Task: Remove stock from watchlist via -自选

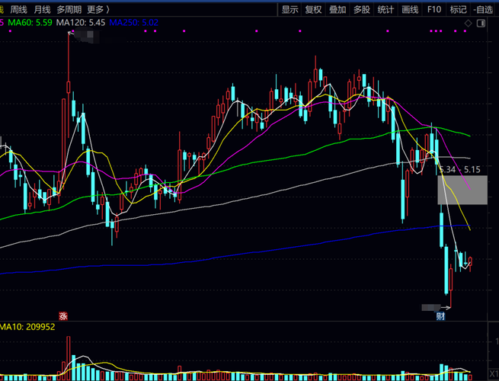Action: 483,10
